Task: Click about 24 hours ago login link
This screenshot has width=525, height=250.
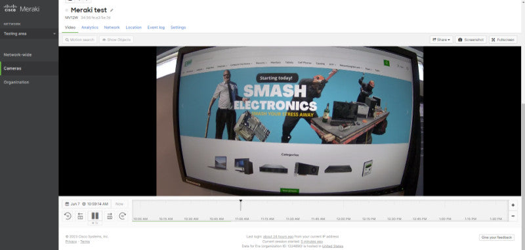Action: (x=278, y=237)
